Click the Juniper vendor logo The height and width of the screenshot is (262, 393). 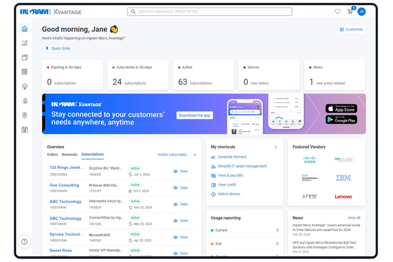pos(310,196)
